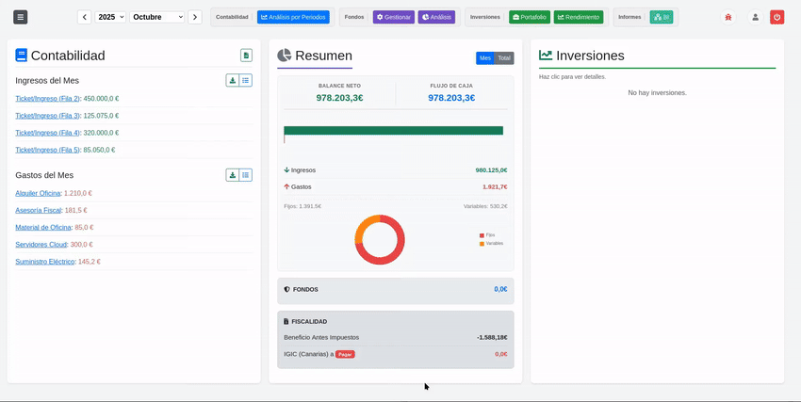This screenshot has height=402, width=801.
Task: Open the hamburger sidebar menu
Action: (21, 17)
